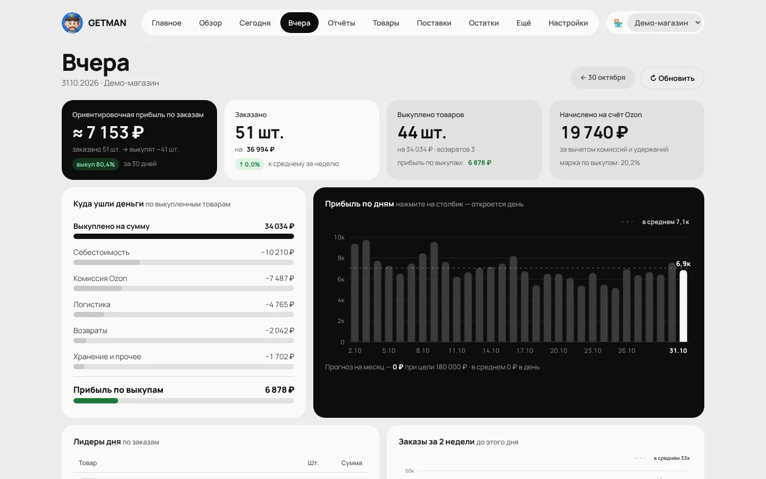Click the Логистика progress bar
Screen dimensions: 766x479
184,315
